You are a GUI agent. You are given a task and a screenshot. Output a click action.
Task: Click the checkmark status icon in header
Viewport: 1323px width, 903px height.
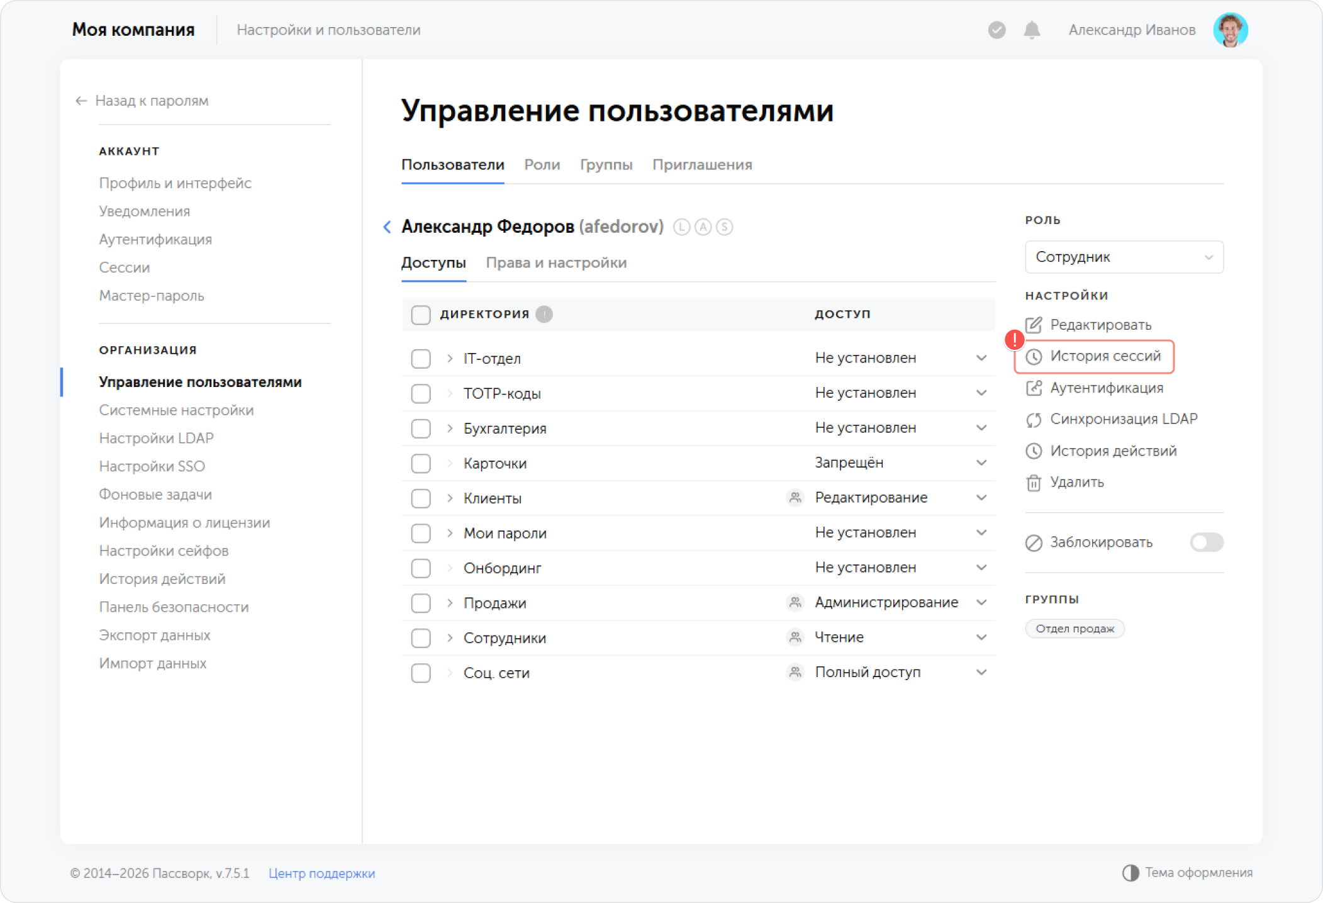pyautogui.click(x=996, y=30)
